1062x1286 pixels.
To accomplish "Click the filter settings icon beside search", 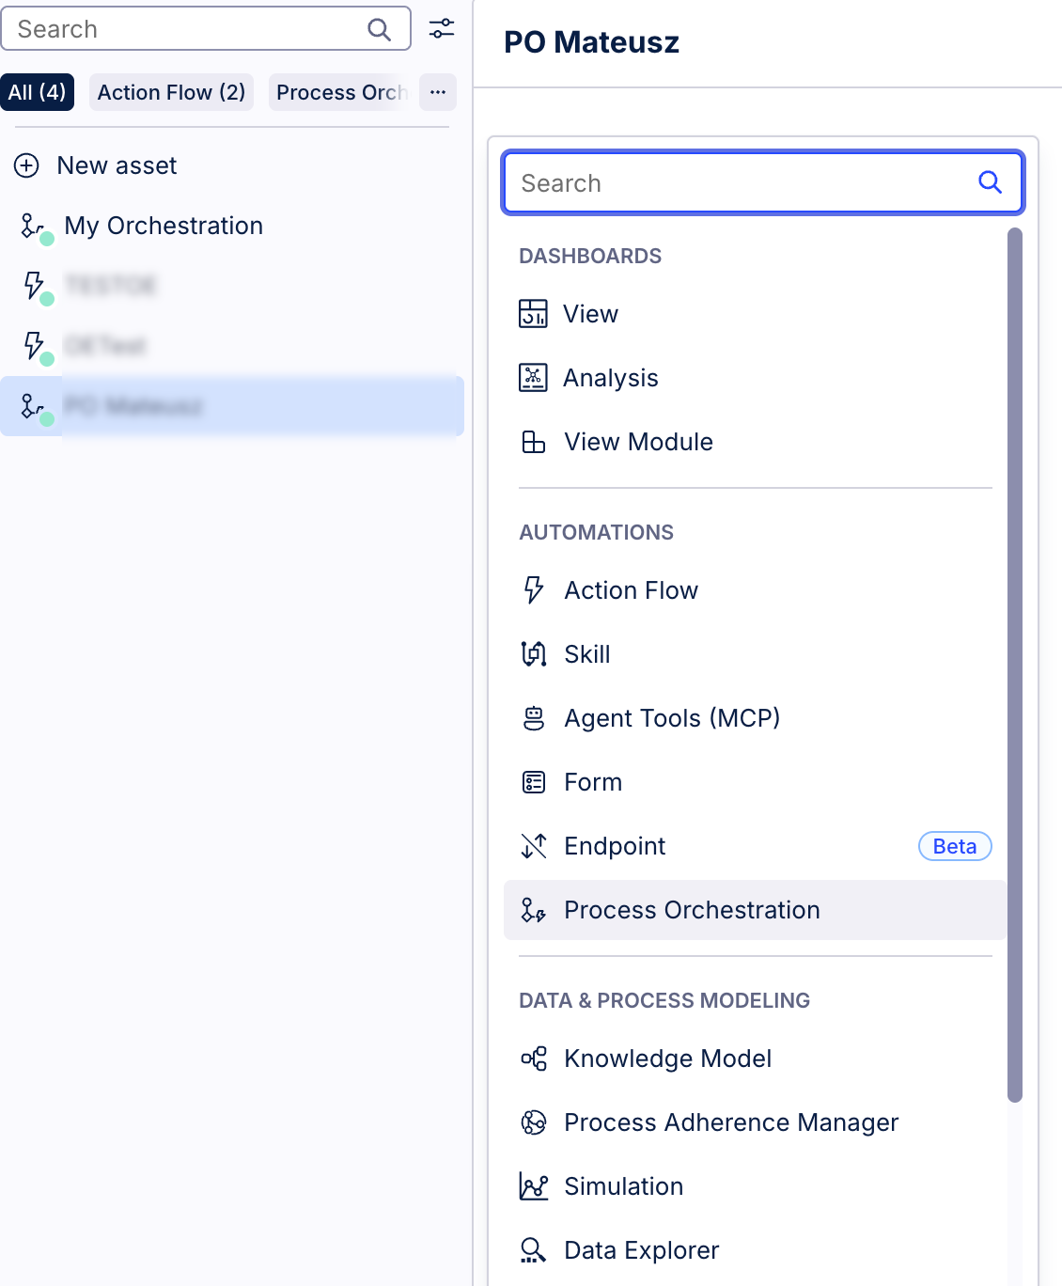I will [x=441, y=28].
